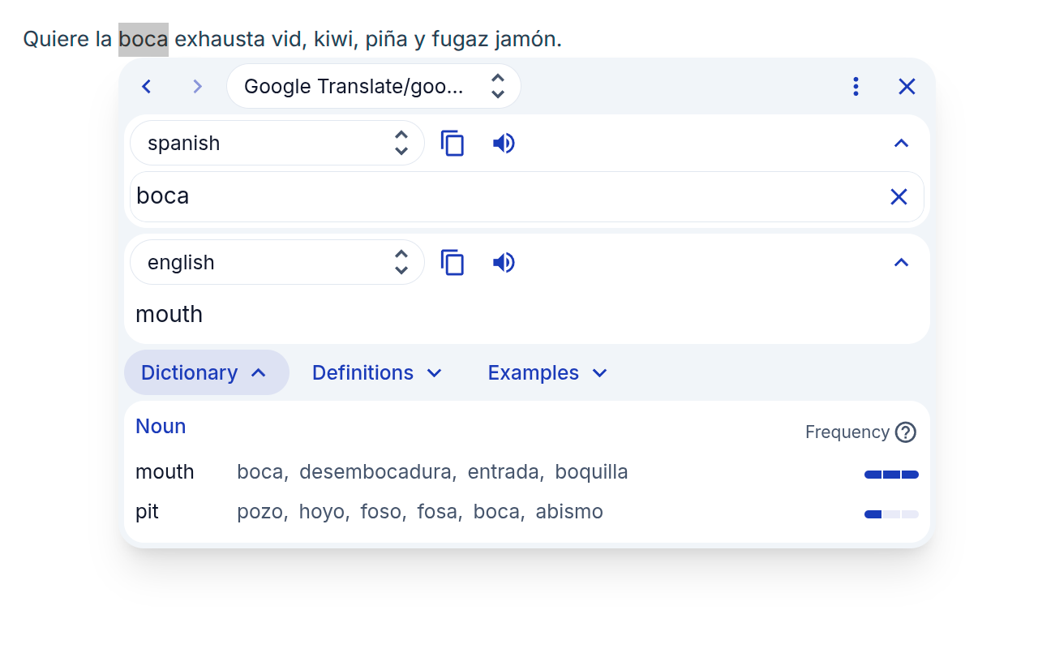The image size is (1038, 649).
Task: Collapse the Dictionary tab
Action: tap(206, 373)
